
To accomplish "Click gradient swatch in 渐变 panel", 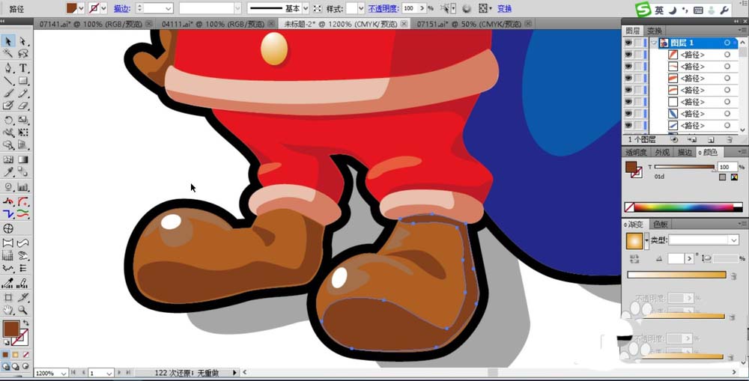I will click(x=634, y=241).
